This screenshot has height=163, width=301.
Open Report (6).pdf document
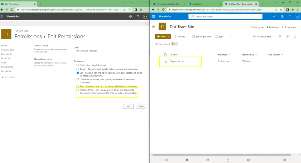coord(177,62)
